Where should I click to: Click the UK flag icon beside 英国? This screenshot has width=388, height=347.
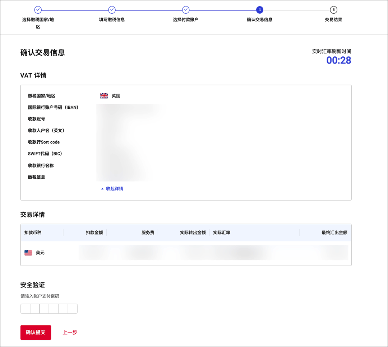(104, 96)
